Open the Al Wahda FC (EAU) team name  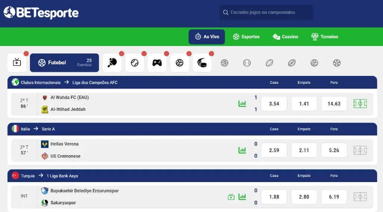70,98
